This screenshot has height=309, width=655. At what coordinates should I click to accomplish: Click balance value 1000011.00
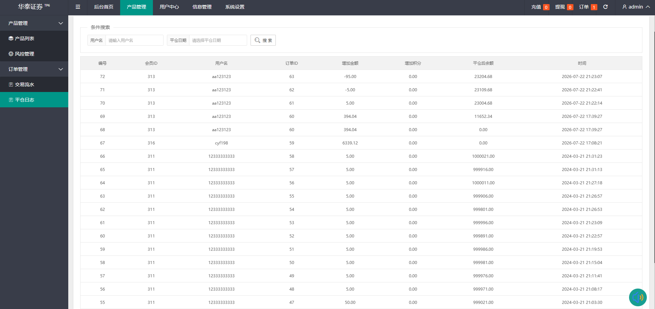pos(483,183)
